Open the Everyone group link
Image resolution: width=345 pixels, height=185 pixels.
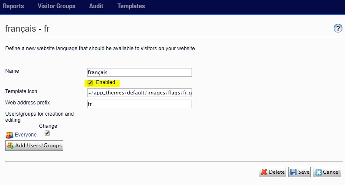[26, 135]
